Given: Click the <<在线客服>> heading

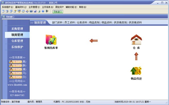Looking at the screenshot, I should click(x=17, y=57).
